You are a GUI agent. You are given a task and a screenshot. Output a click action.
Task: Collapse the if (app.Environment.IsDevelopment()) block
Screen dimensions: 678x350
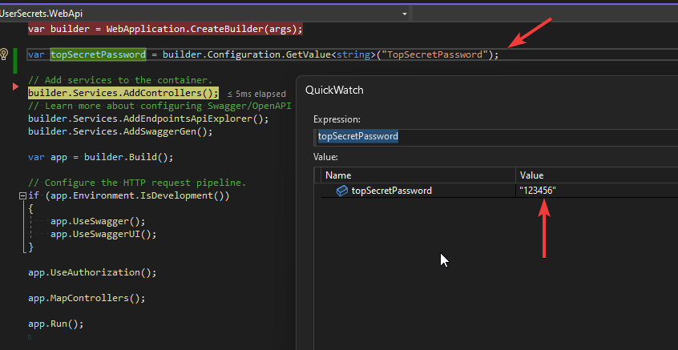click(x=22, y=195)
